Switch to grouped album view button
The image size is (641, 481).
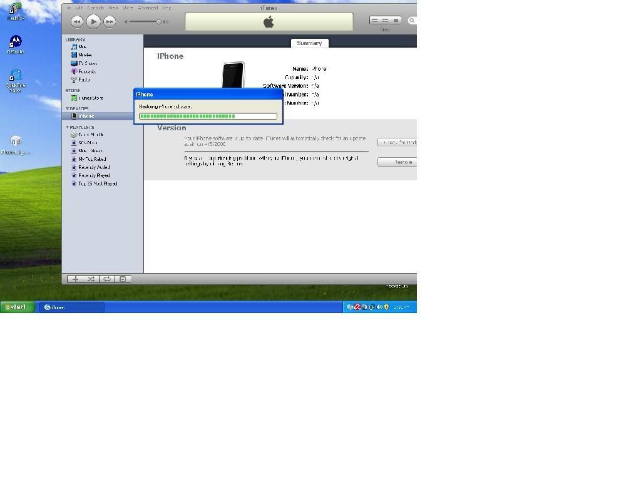[385, 20]
